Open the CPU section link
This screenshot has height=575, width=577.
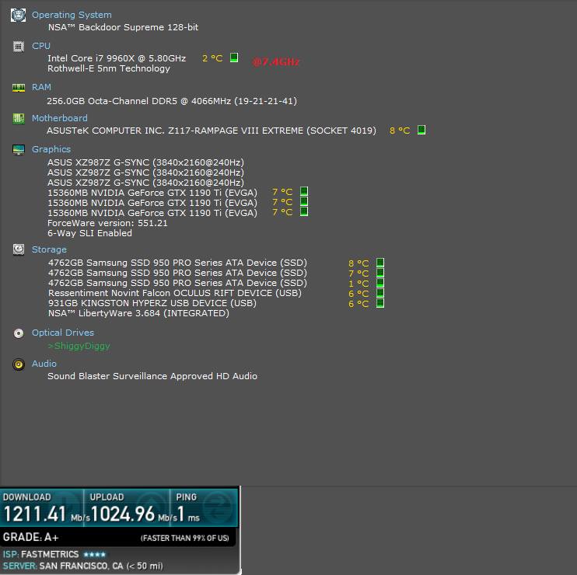pos(41,46)
